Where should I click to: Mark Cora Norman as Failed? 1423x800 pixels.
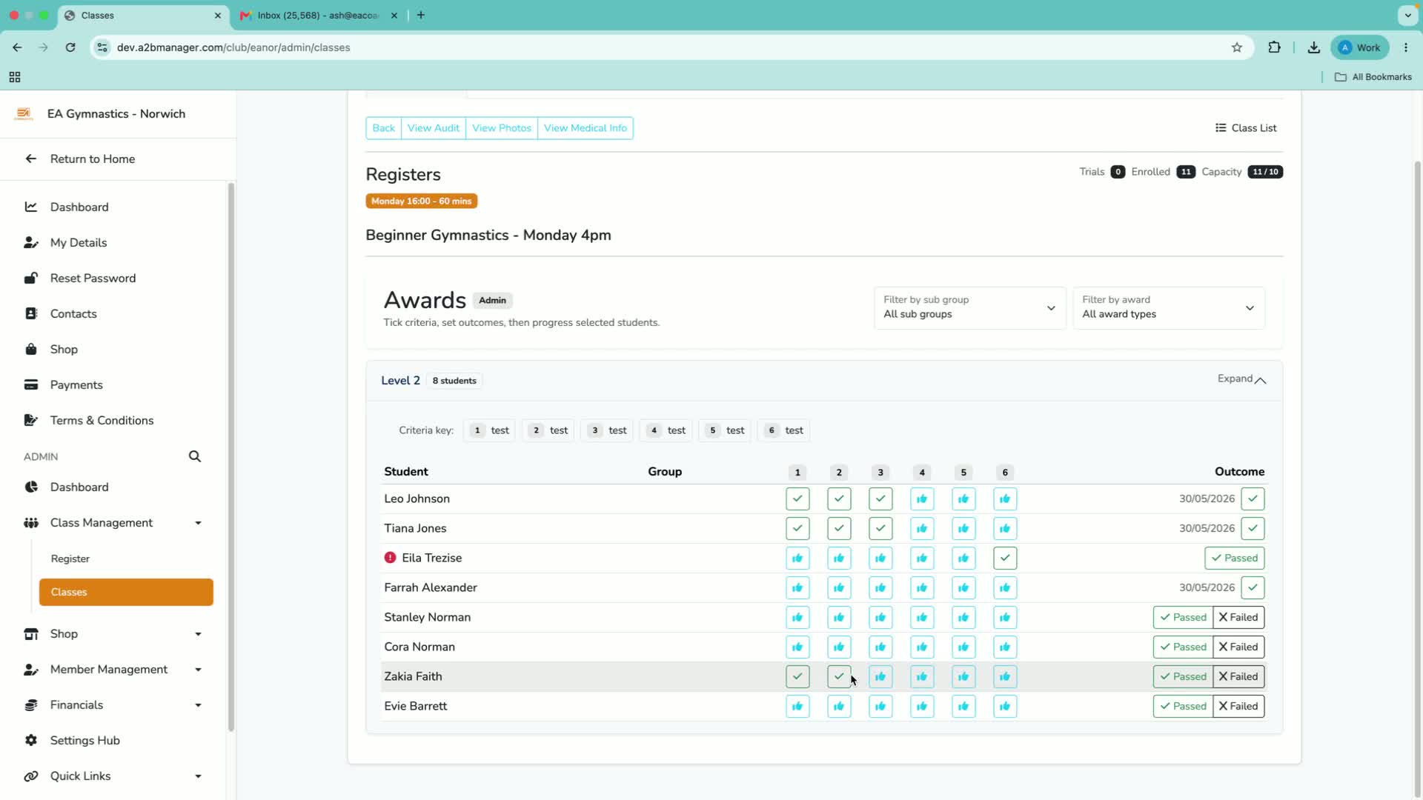1238,647
